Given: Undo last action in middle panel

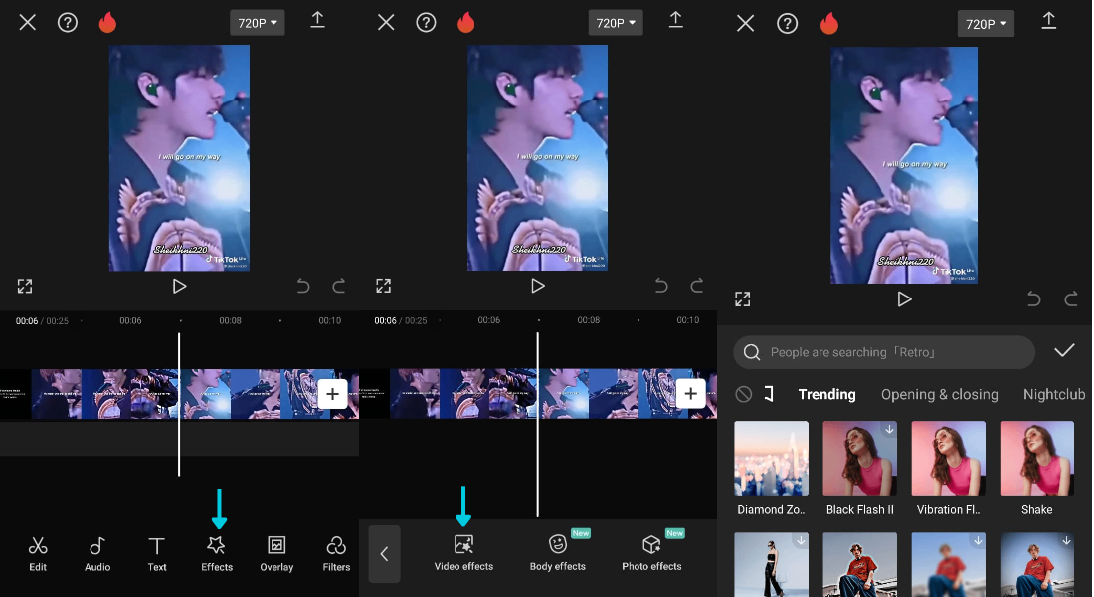Looking at the screenshot, I should click(660, 286).
